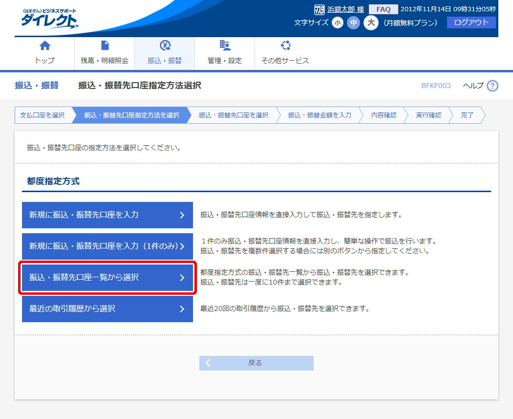Click the help question mark icon

(492, 86)
